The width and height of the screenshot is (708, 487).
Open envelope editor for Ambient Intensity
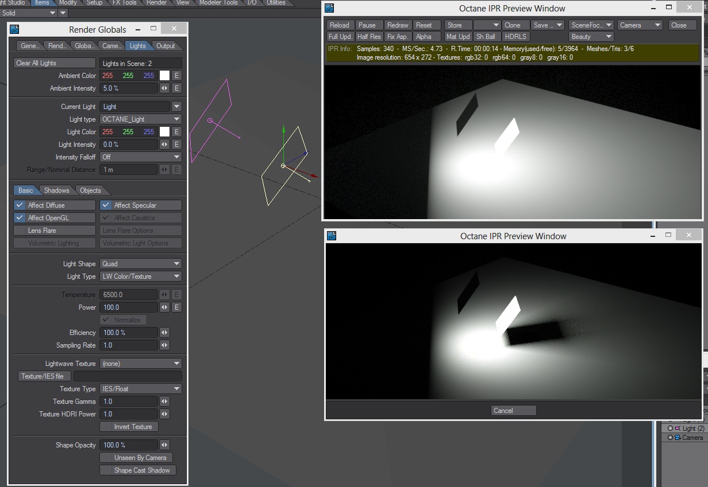click(x=176, y=88)
